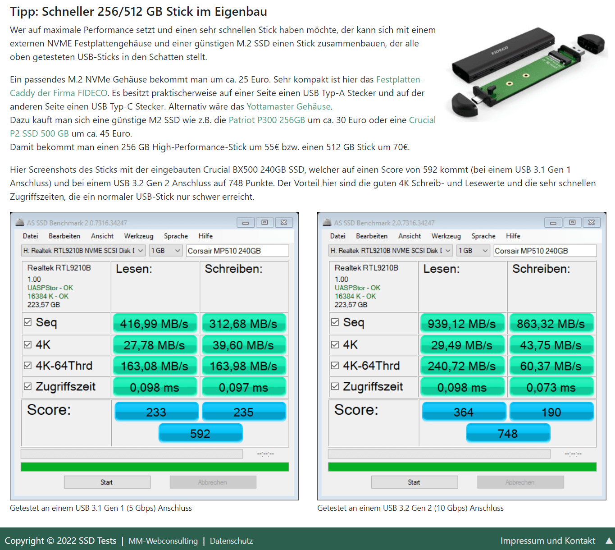Click total score 592 in left window

point(200,433)
